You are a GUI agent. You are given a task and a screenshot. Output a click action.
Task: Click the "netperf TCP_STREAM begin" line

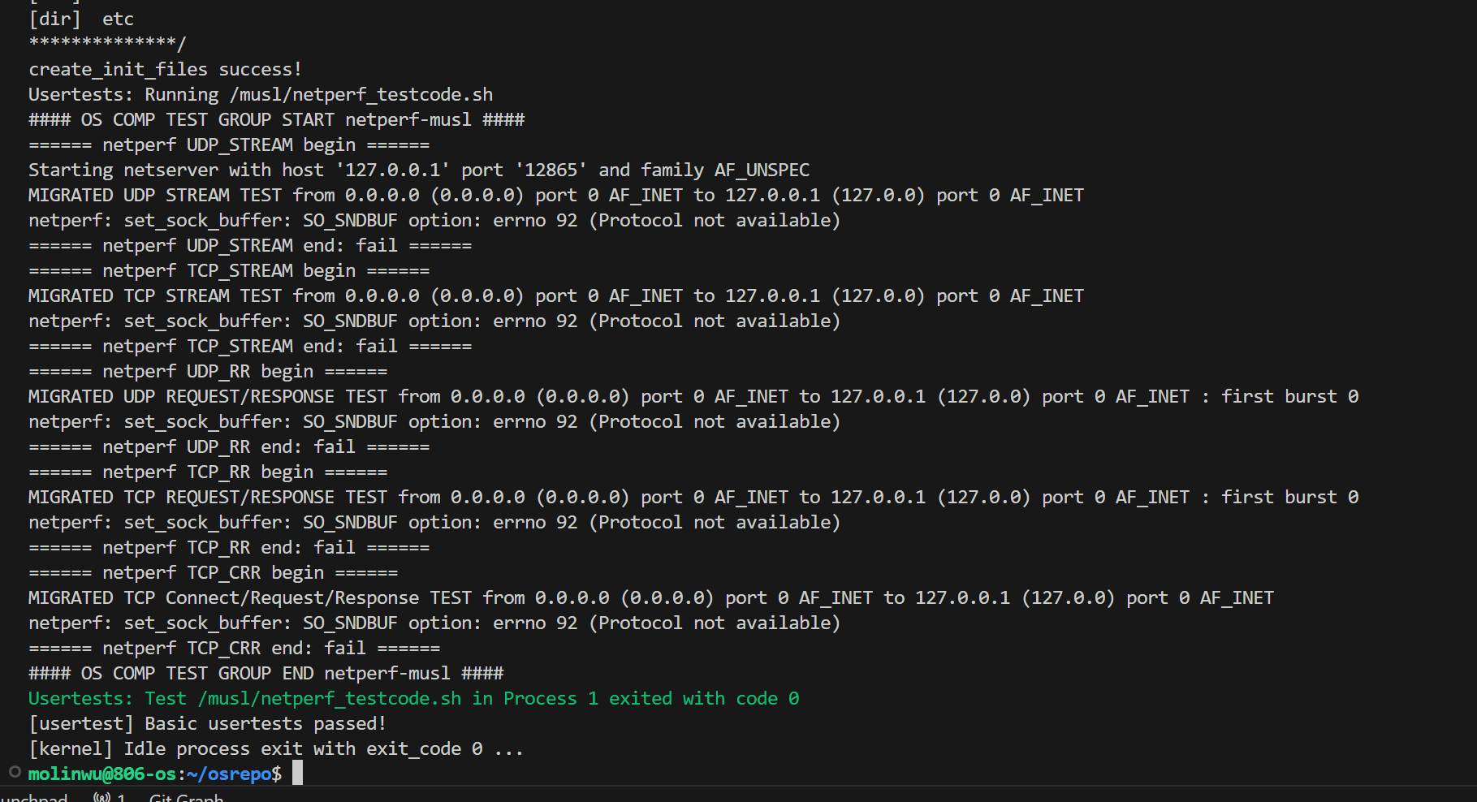tap(228, 271)
